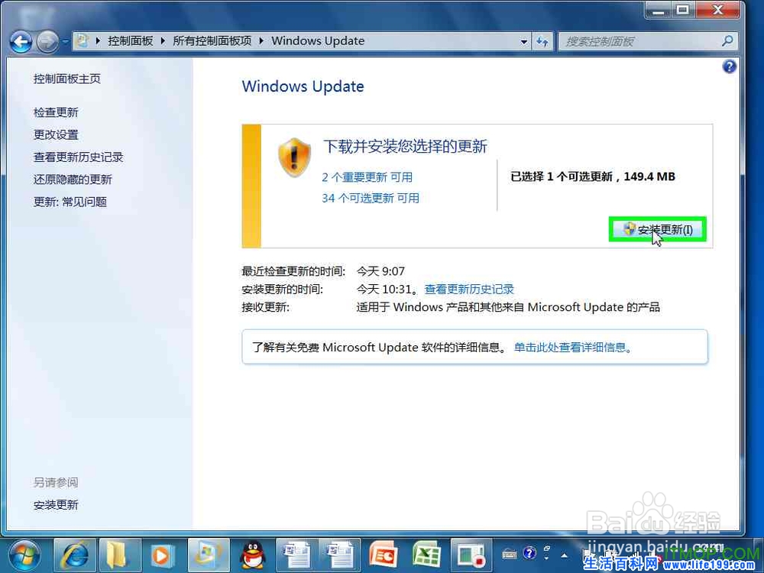The image size is (764, 573).
Task: Click the 下载并安装您选择的更新 heading
Action: pos(405,146)
